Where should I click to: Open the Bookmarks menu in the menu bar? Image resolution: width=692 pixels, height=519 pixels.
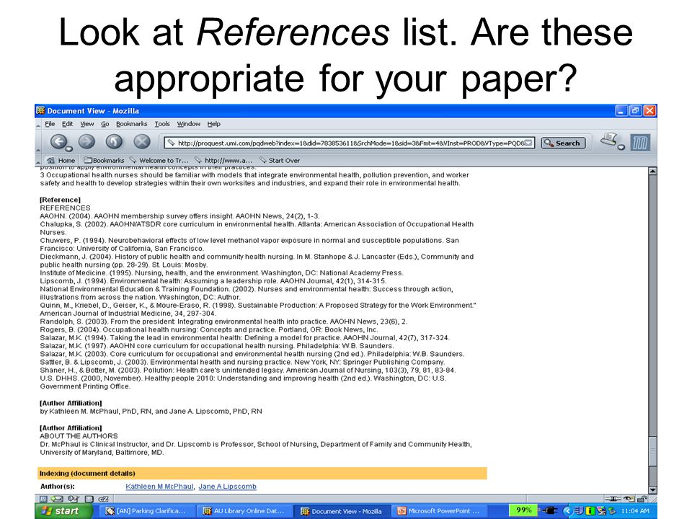click(131, 124)
